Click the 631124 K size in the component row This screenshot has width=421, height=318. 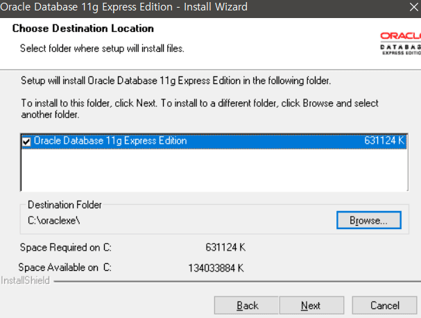tap(384, 140)
